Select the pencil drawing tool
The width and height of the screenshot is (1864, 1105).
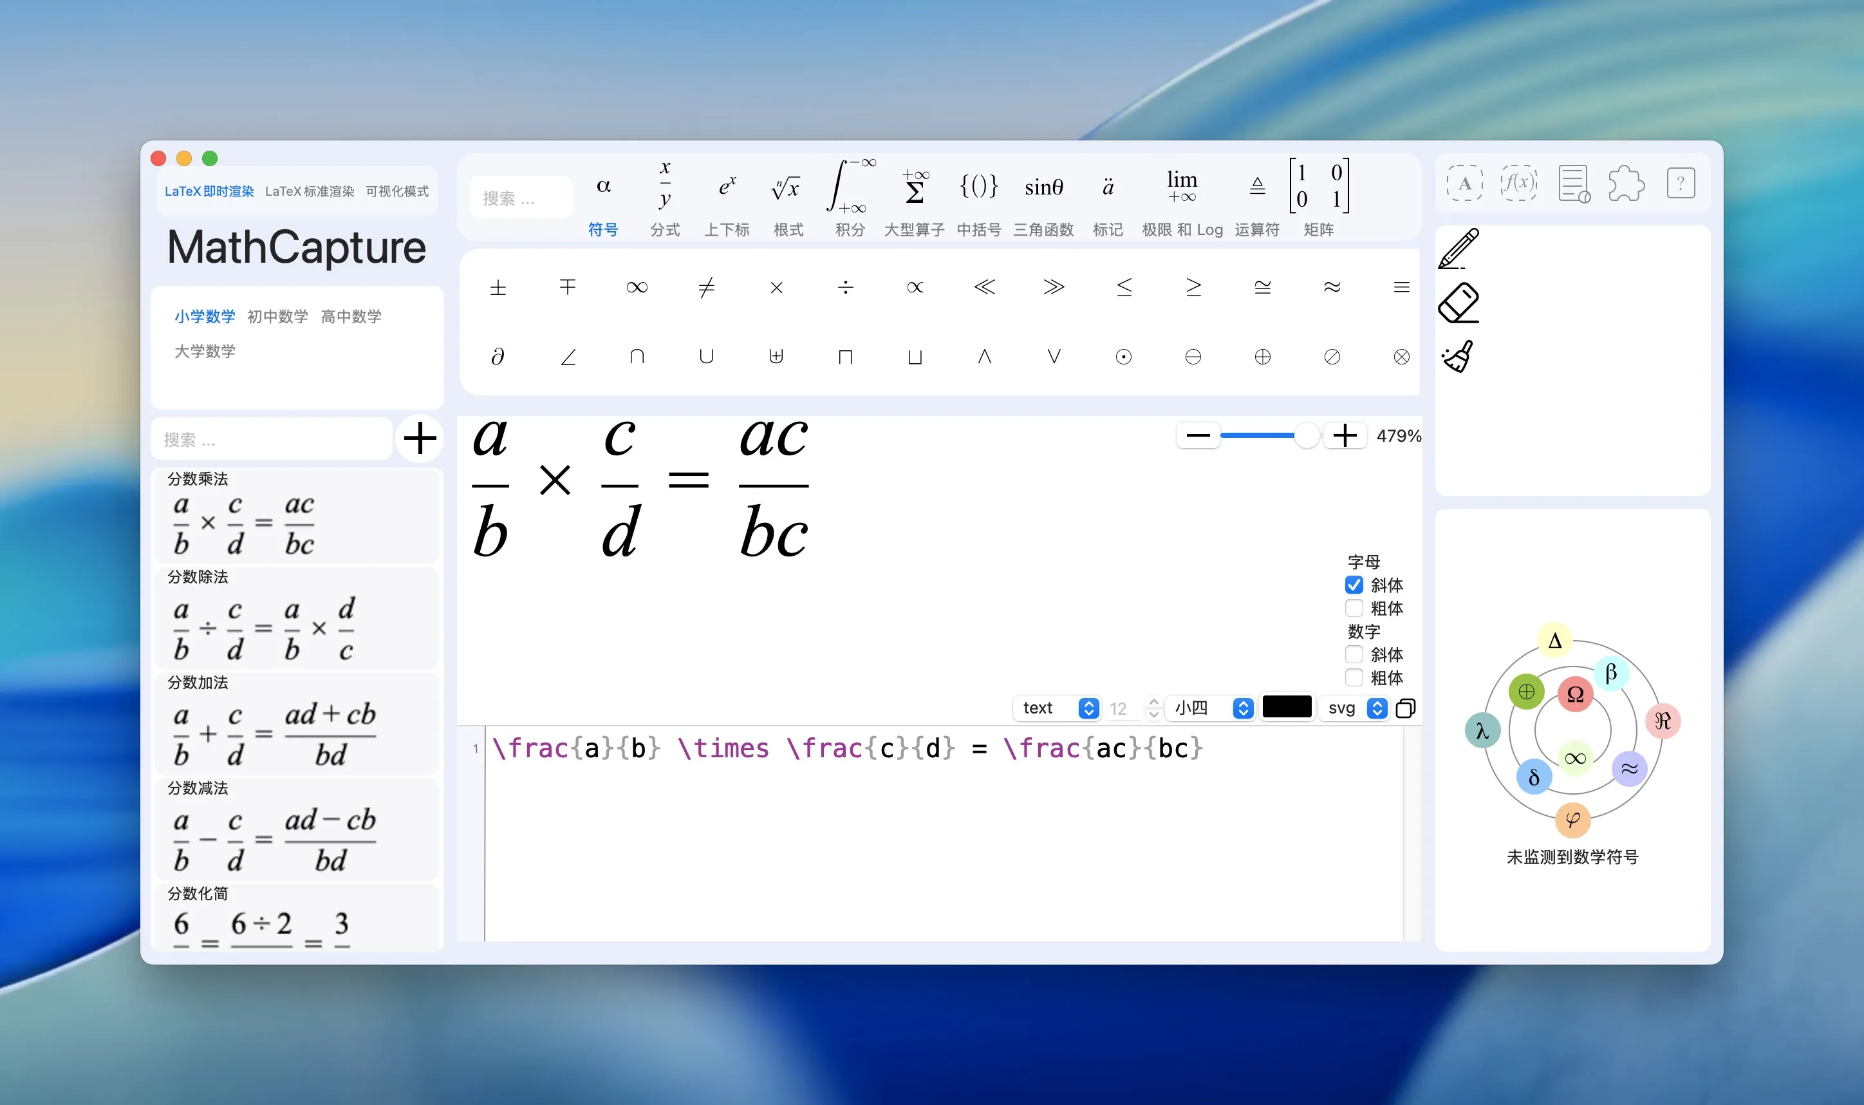tap(1459, 249)
